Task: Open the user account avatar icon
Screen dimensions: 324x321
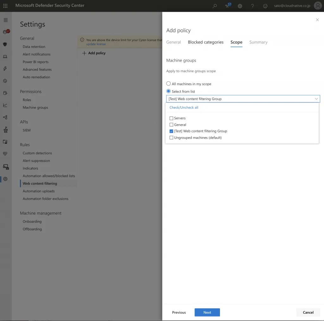Action: click(318, 6)
